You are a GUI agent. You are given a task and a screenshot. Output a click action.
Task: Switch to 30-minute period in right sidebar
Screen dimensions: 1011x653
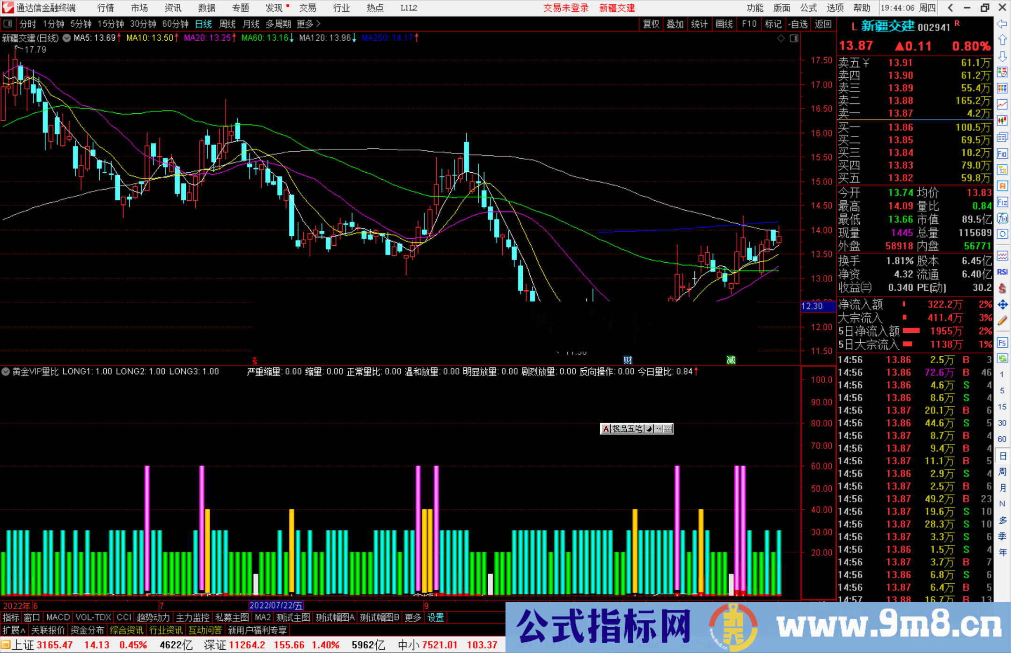pyautogui.click(x=1002, y=423)
